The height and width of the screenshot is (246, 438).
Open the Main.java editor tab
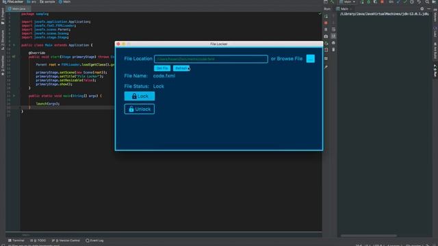(x=18, y=9)
